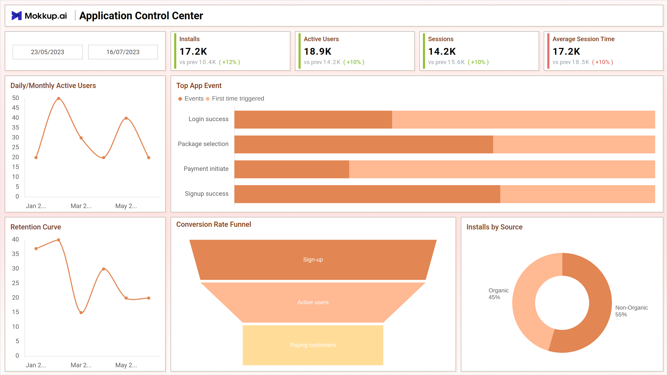
Task: Click the data point at 30 in Daily/Monthly Active Users
Action: [x=81, y=138]
